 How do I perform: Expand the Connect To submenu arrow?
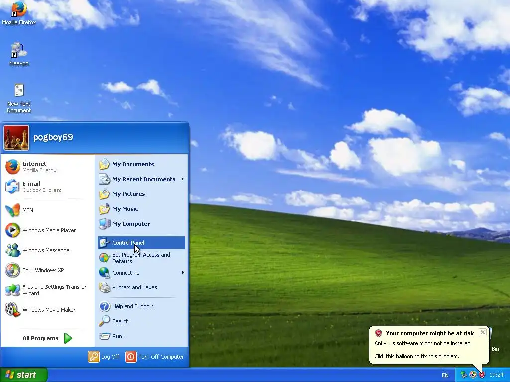click(183, 273)
